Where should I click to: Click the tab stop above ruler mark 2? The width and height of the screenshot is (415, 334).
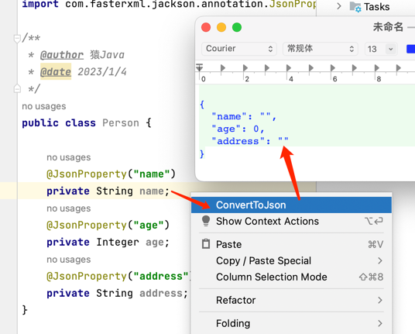(245, 68)
